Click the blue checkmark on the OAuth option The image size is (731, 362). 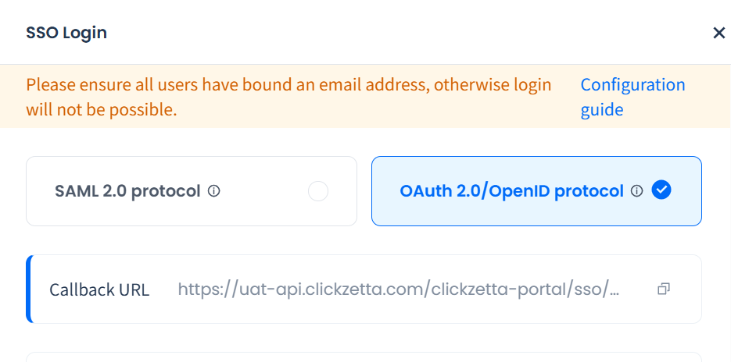[x=661, y=190]
